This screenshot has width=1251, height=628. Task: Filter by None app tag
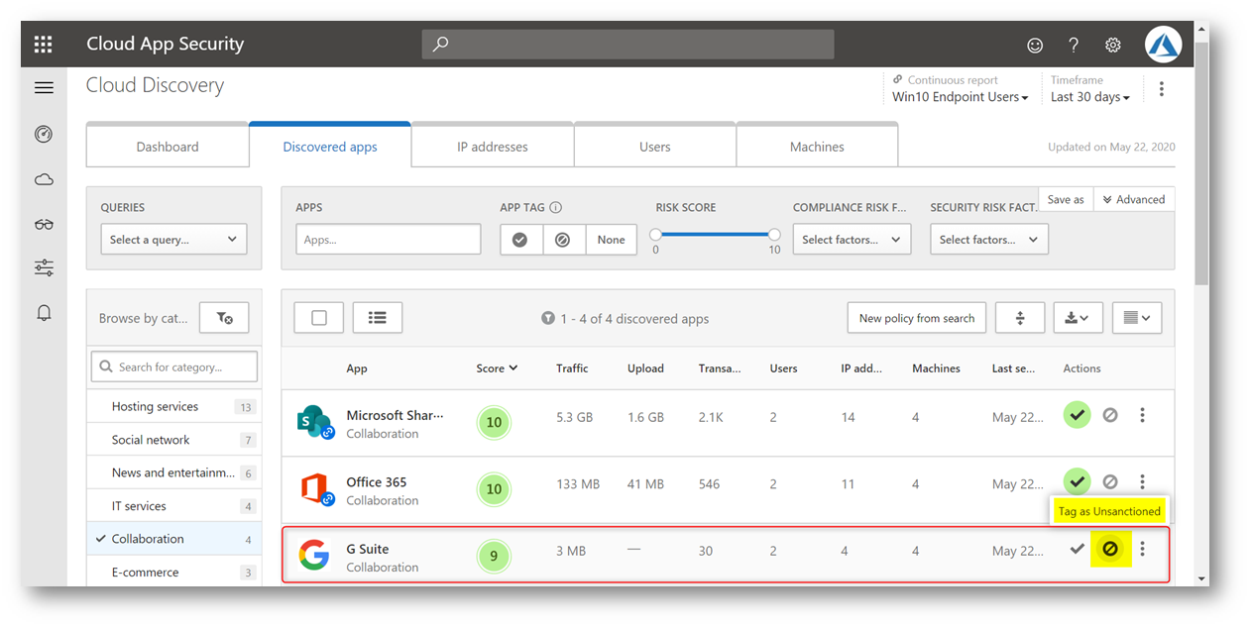tap(611, 240)
